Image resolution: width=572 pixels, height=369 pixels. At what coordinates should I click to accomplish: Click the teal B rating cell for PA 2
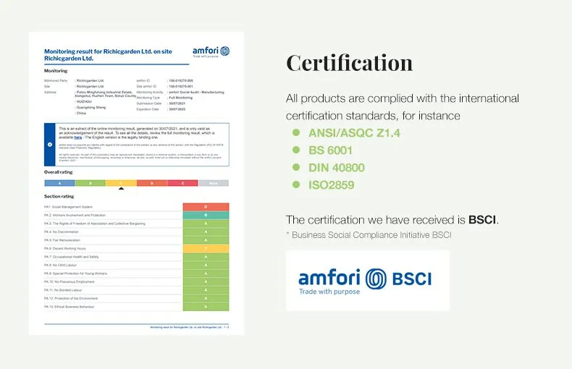tap(206, 215)
